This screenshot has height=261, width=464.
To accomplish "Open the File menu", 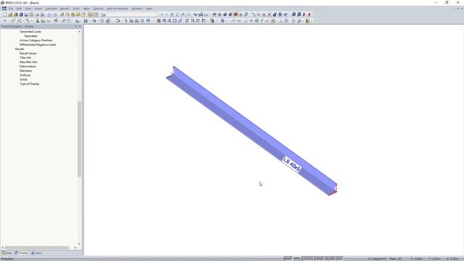I will pyautogui.click(x=11, y=9).
